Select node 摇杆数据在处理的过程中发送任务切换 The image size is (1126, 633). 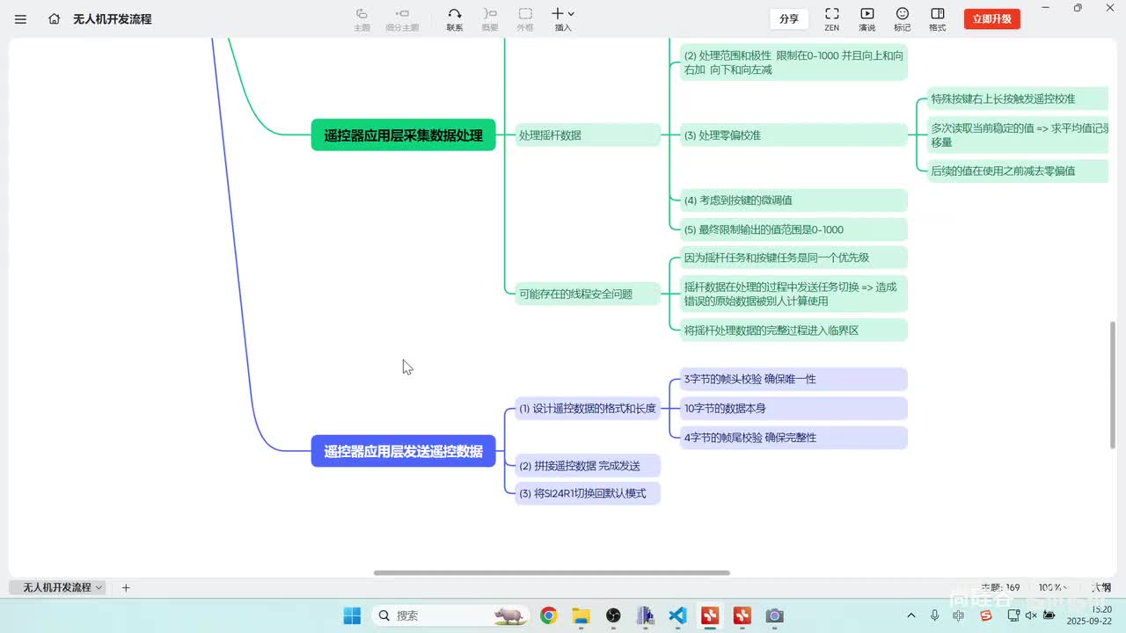794,294
